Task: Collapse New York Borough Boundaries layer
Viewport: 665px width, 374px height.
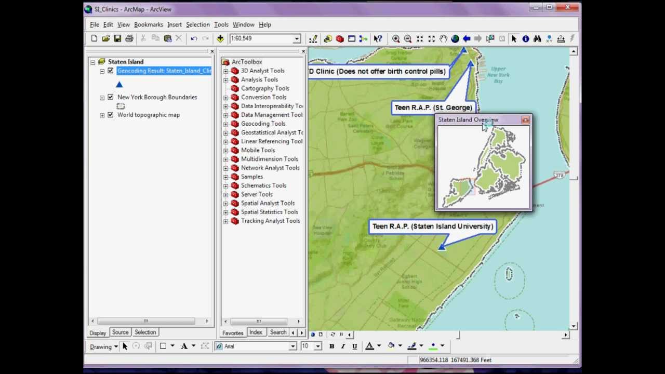Action: click(102, 97)
